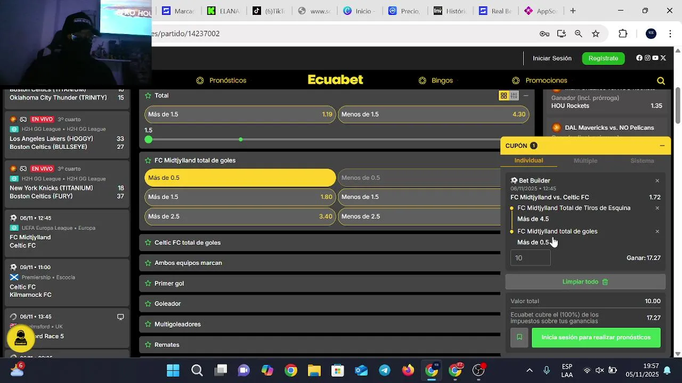Save coupon with bookmark icon
The width and height of the screenshot is (682, 383).
coord(519,337)
